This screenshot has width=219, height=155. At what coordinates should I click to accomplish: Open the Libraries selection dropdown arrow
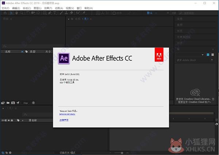click(x=203, y=55)
